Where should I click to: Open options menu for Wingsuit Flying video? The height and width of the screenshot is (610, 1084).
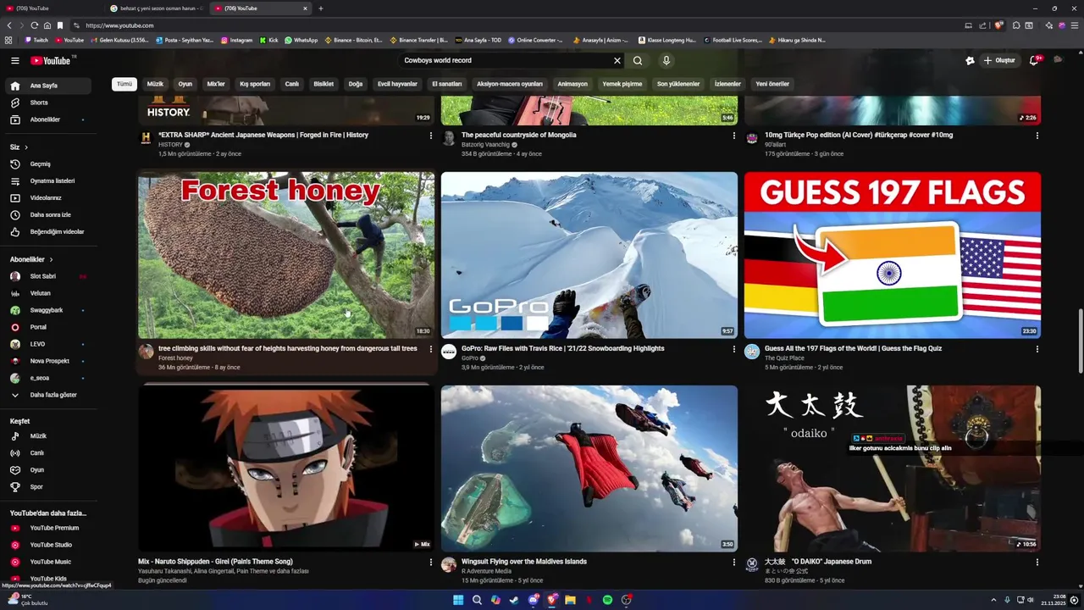(734, 563)
